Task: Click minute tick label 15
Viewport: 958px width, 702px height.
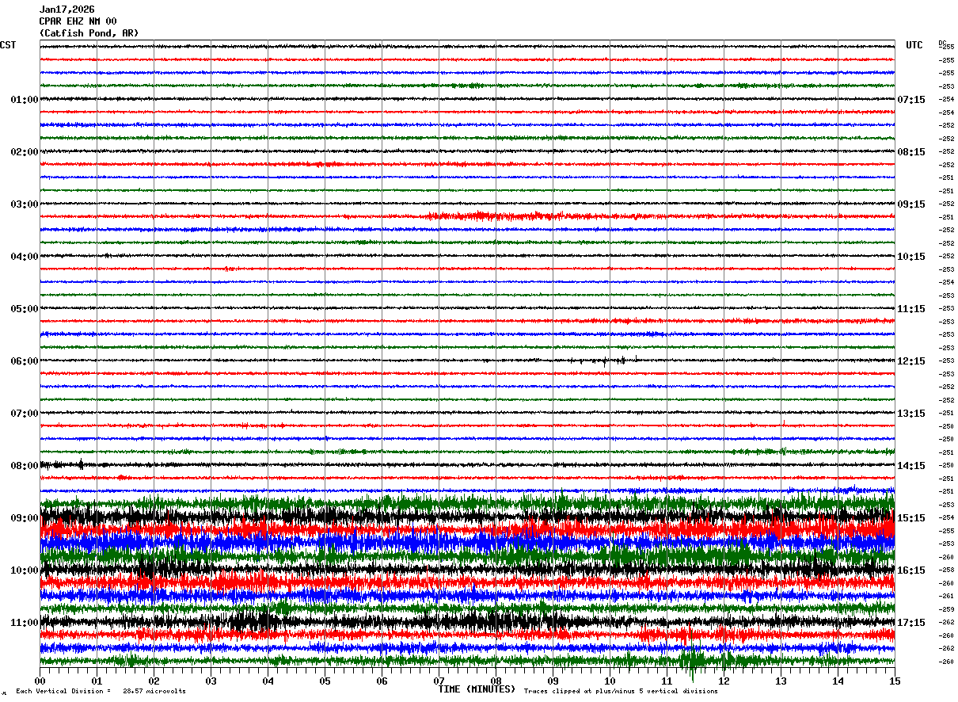Action: [x=894, y=681]
